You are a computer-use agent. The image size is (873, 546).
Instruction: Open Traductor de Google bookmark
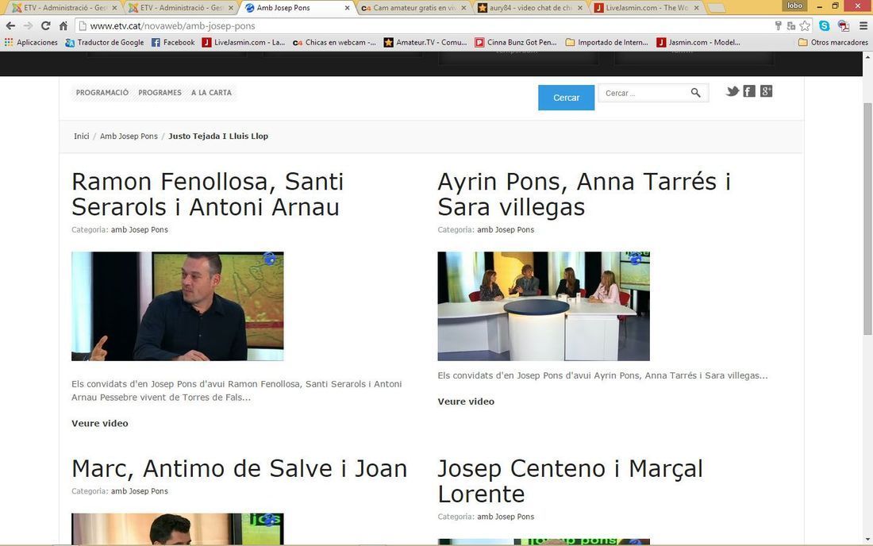[x=105, y=42]
